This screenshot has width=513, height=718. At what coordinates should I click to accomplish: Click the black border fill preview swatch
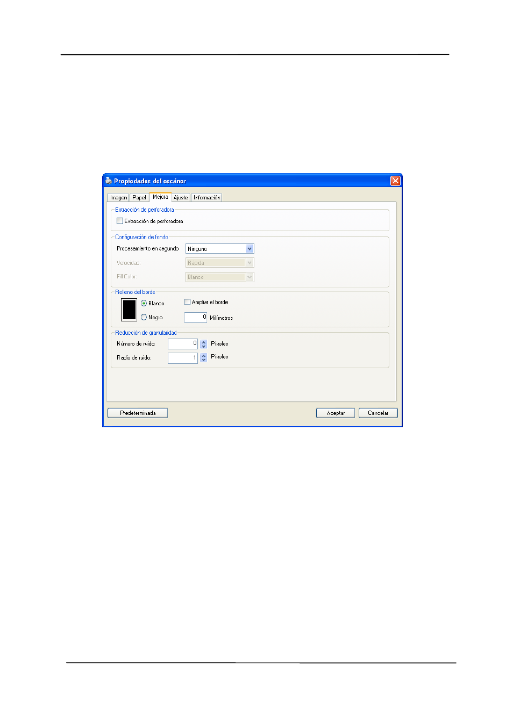click(129, 310)
